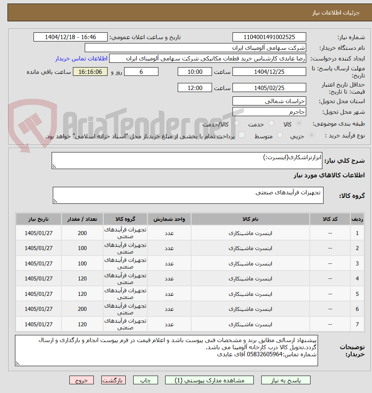Click the کد کالا column header

[x=330, y=219]
